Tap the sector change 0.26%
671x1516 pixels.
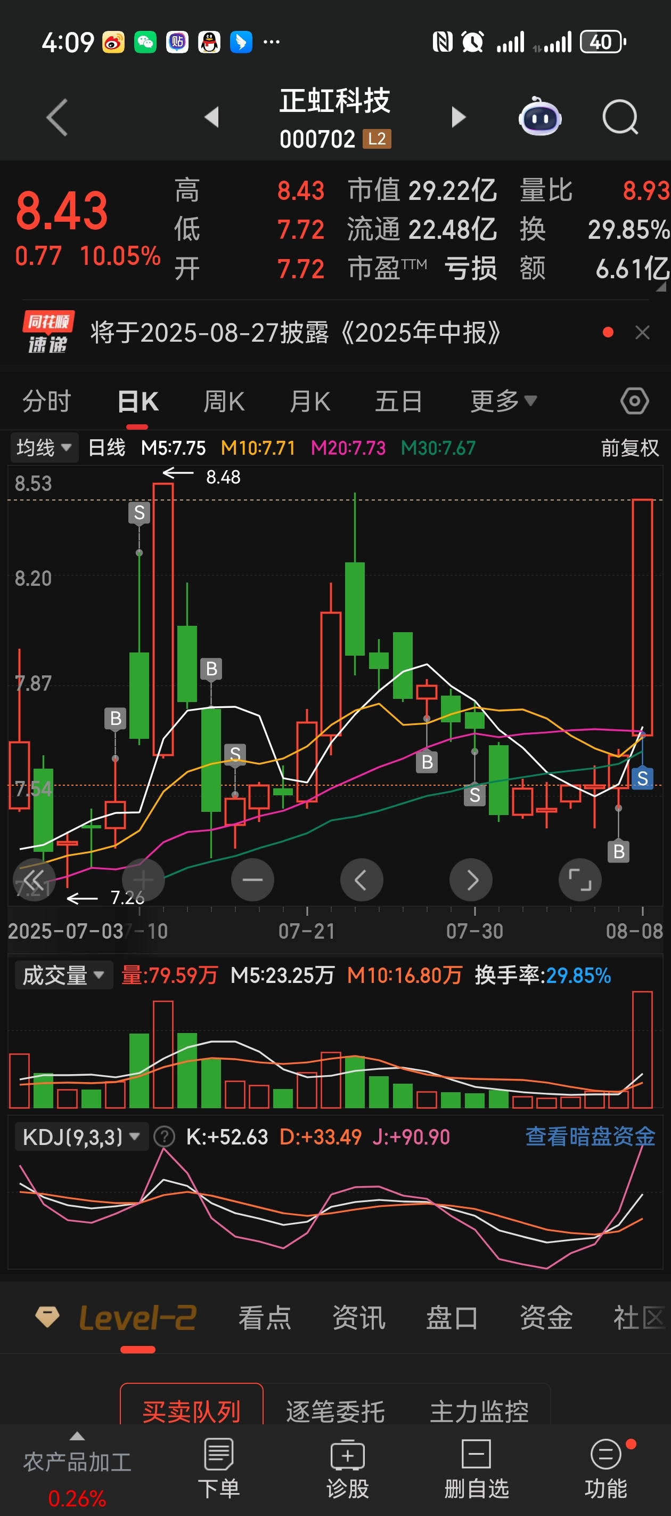click(77, 1498)
